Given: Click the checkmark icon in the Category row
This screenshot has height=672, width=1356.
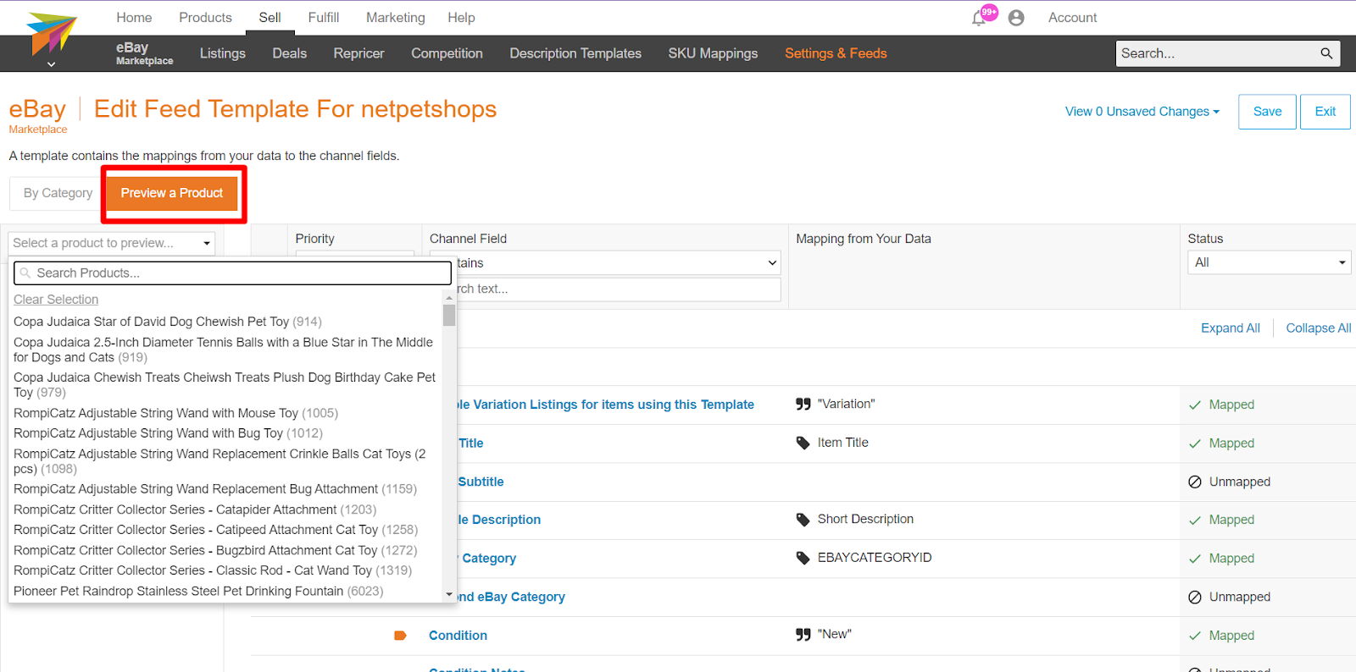Looking at the screenshot, I should point(1195,559).
